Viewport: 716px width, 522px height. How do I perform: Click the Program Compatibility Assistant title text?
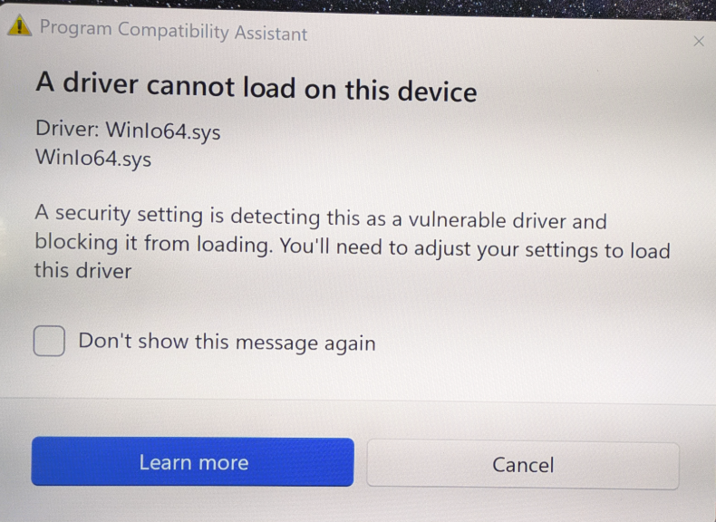tap(173, 31)
